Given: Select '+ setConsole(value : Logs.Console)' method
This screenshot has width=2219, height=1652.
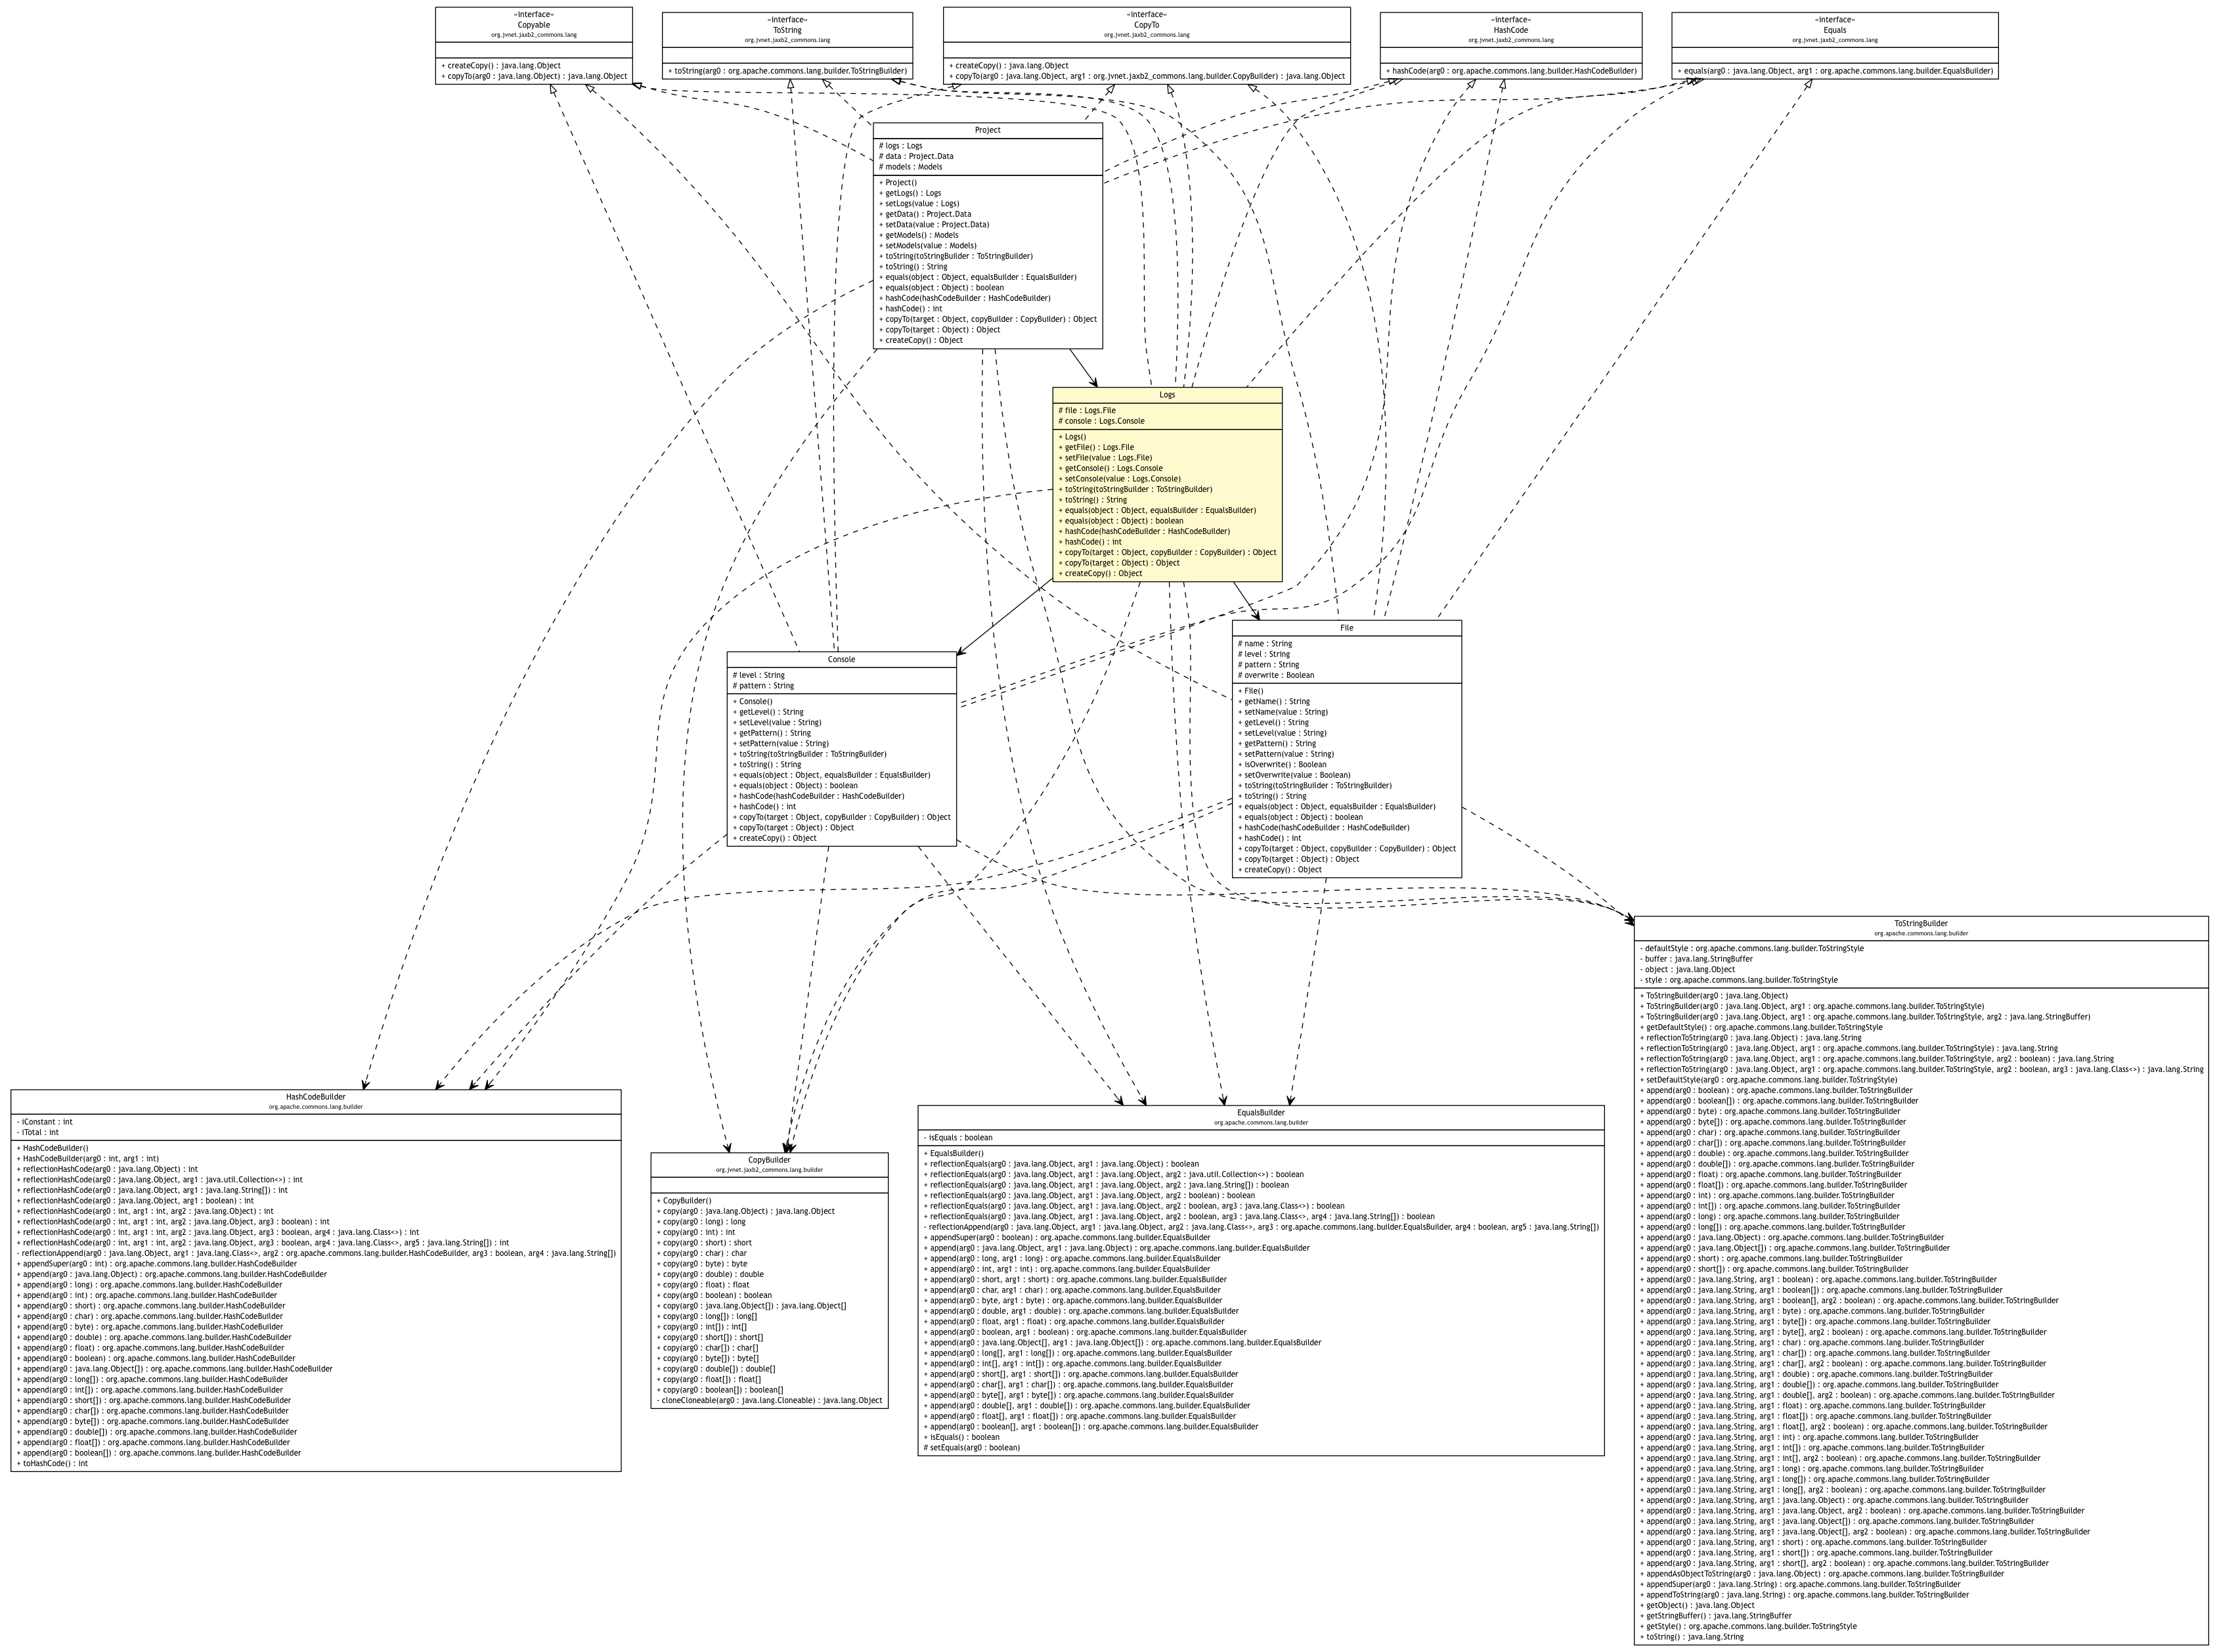Looking at the screenshot, I should tap(1118, 479).
